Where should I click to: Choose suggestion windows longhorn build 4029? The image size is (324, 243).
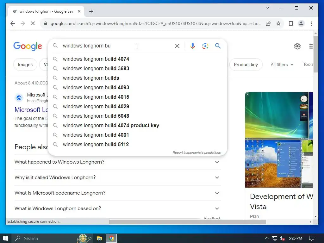pos(137,106)
